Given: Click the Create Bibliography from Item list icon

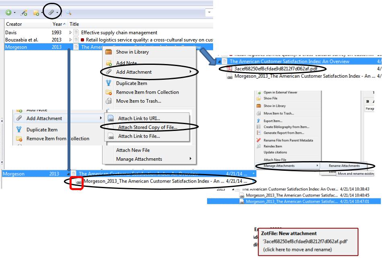Looking at the screenshot, I should (259, 127).
